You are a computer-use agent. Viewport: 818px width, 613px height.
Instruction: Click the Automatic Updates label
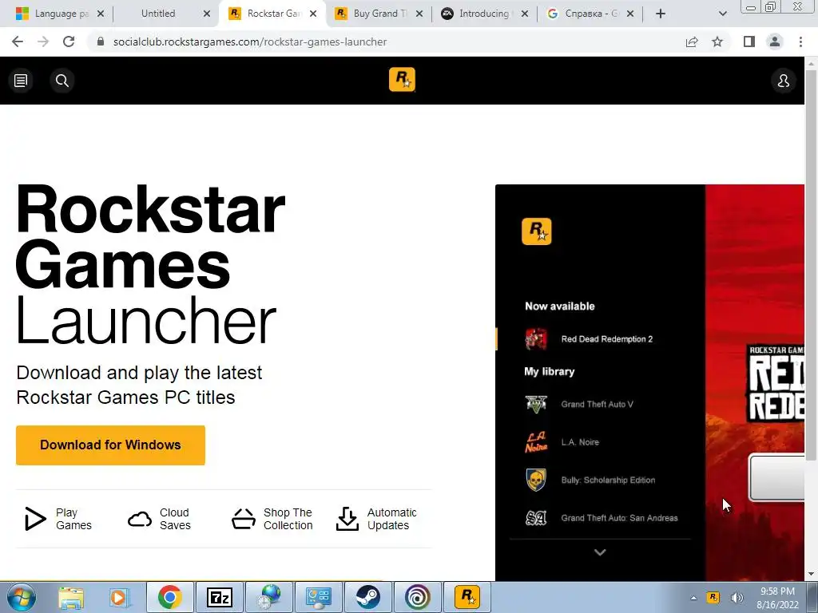point(391,519)
